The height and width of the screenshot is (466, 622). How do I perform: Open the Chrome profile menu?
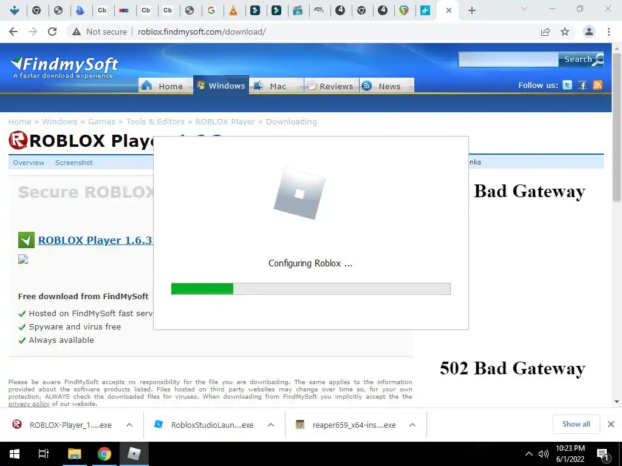tap(589, 32)
